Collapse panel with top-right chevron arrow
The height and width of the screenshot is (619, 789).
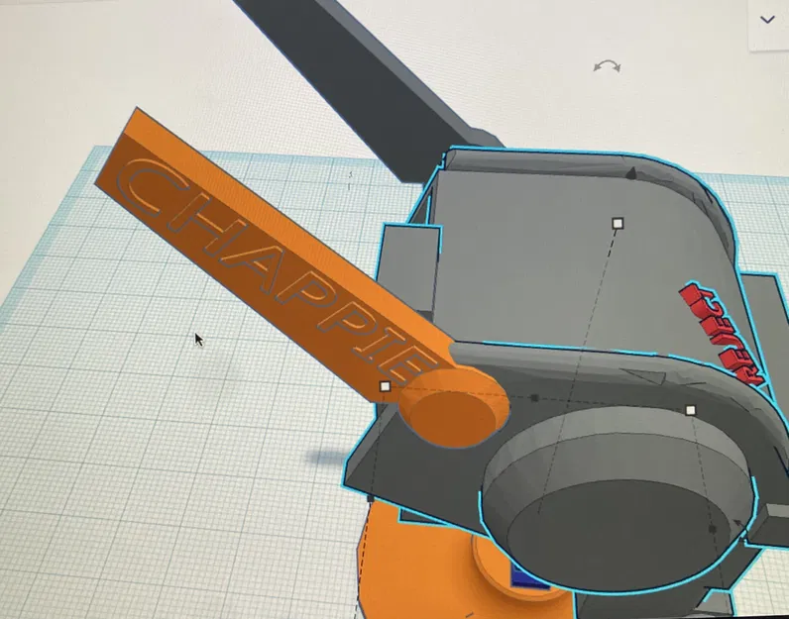pyautogui.click(x=767, y=20)
